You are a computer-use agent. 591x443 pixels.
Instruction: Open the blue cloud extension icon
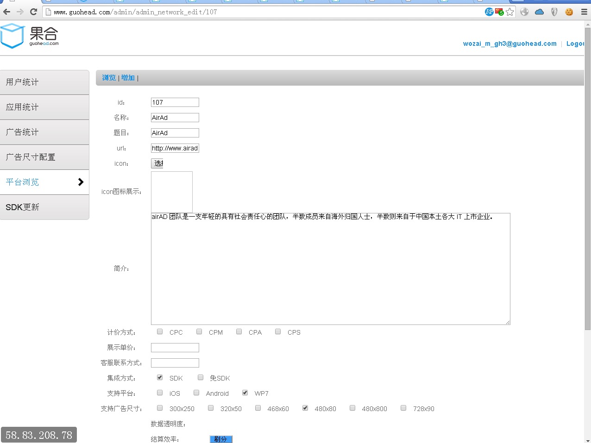(539, 12)
